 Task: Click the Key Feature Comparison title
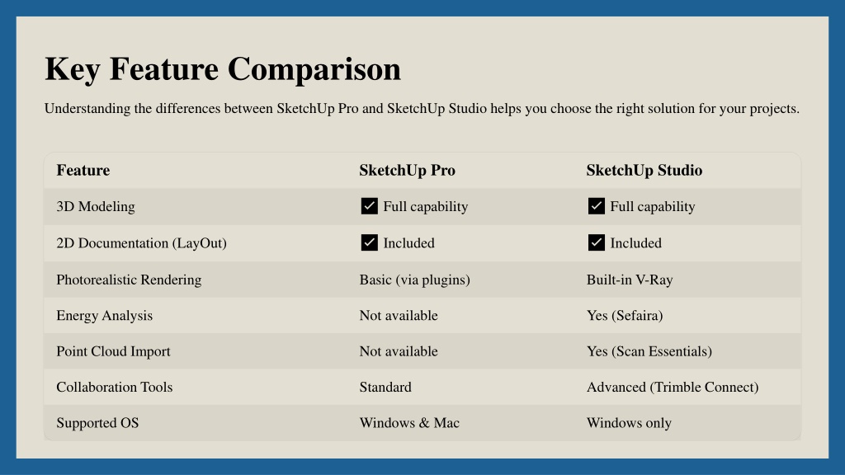click(x=223, y=68)
